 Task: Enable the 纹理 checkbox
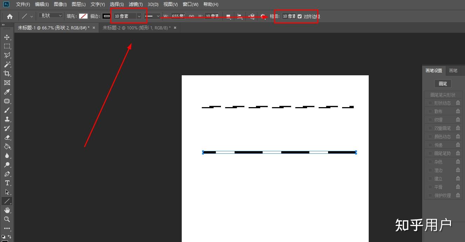pyautogui.click(x=430, y=120)
